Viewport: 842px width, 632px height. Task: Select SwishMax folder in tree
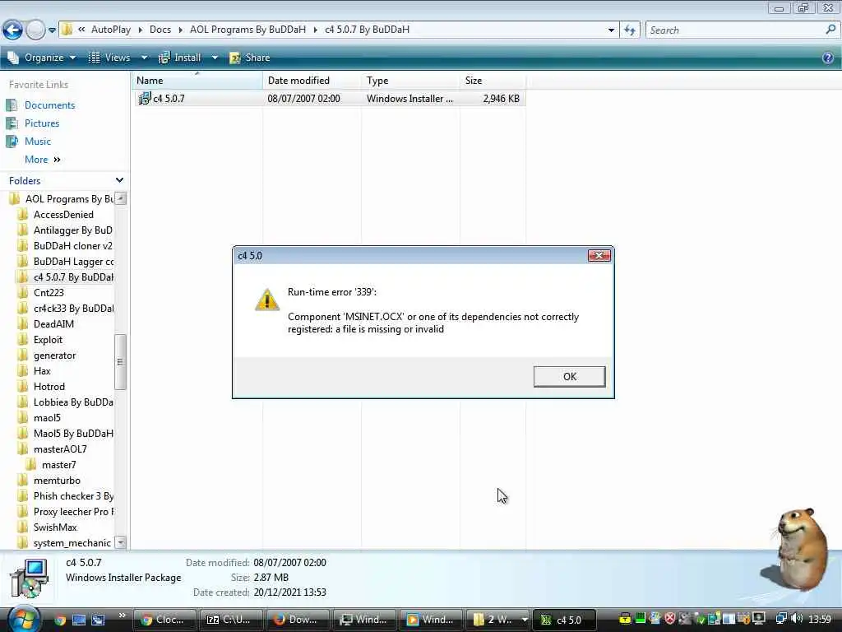coord(55,527)
